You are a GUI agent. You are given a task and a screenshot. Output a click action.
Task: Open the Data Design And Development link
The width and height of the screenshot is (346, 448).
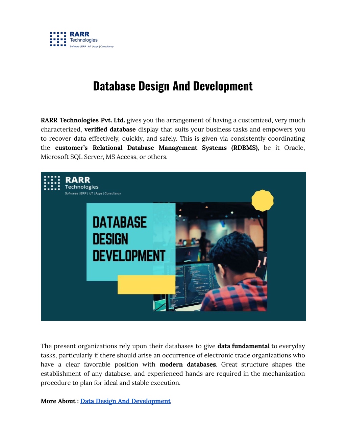tap(125, 401)
